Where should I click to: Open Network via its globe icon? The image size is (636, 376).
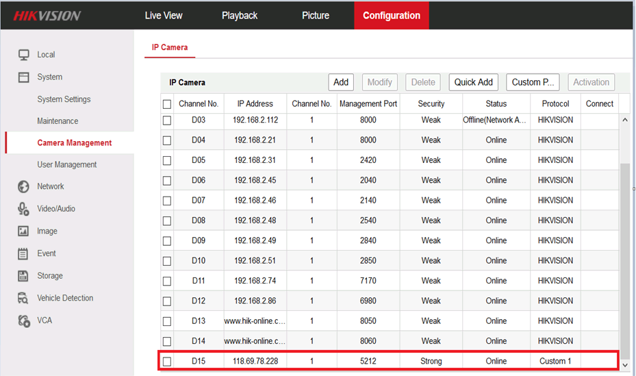point(24,187)
